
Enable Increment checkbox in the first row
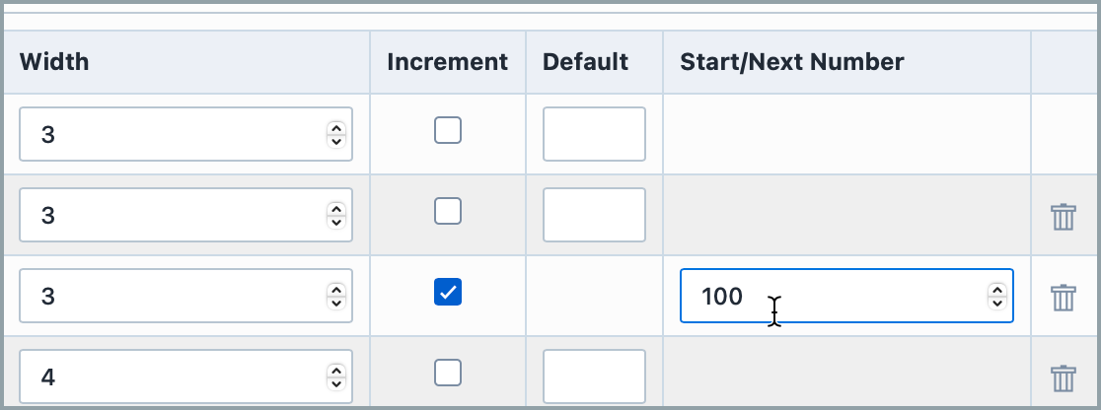(x=448, y=130)
